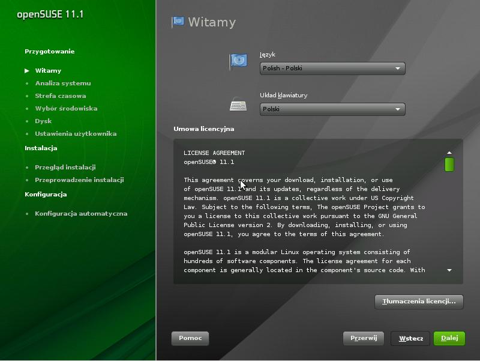Click the Witamy page heading text
Screen dimensions: 480x361
[212, 22]
